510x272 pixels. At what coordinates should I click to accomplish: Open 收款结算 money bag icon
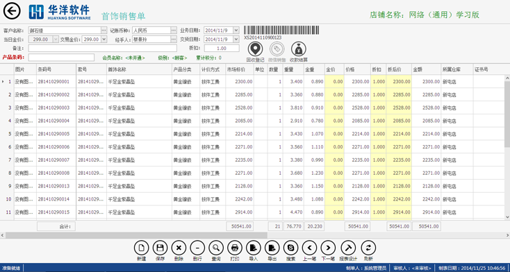pos(298,49)
